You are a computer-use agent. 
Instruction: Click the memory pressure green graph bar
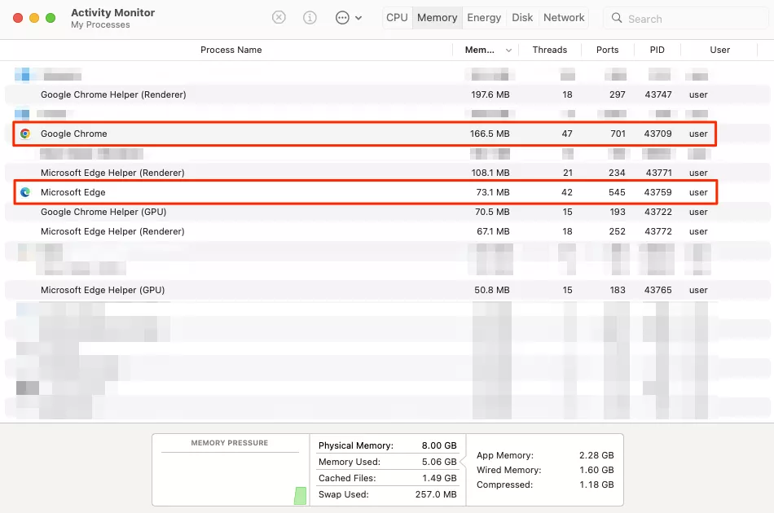(300, 494)
